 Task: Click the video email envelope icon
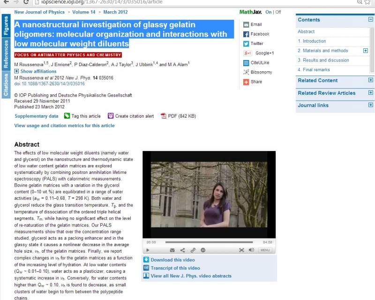pos(172,250)
